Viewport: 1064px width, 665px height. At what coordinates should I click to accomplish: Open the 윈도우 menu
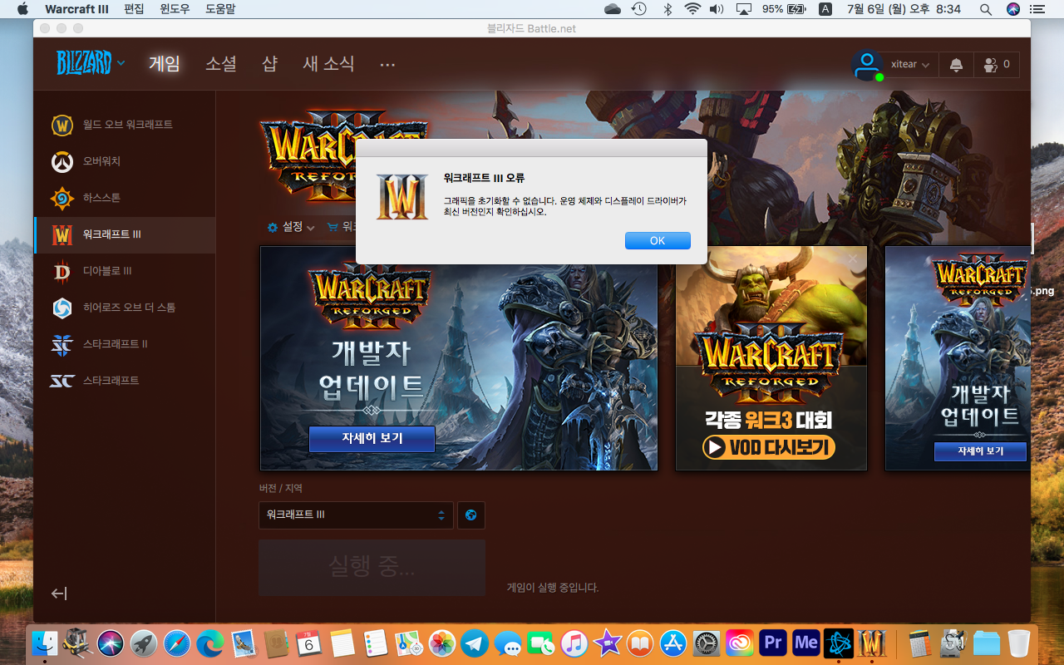pos(175,9)
